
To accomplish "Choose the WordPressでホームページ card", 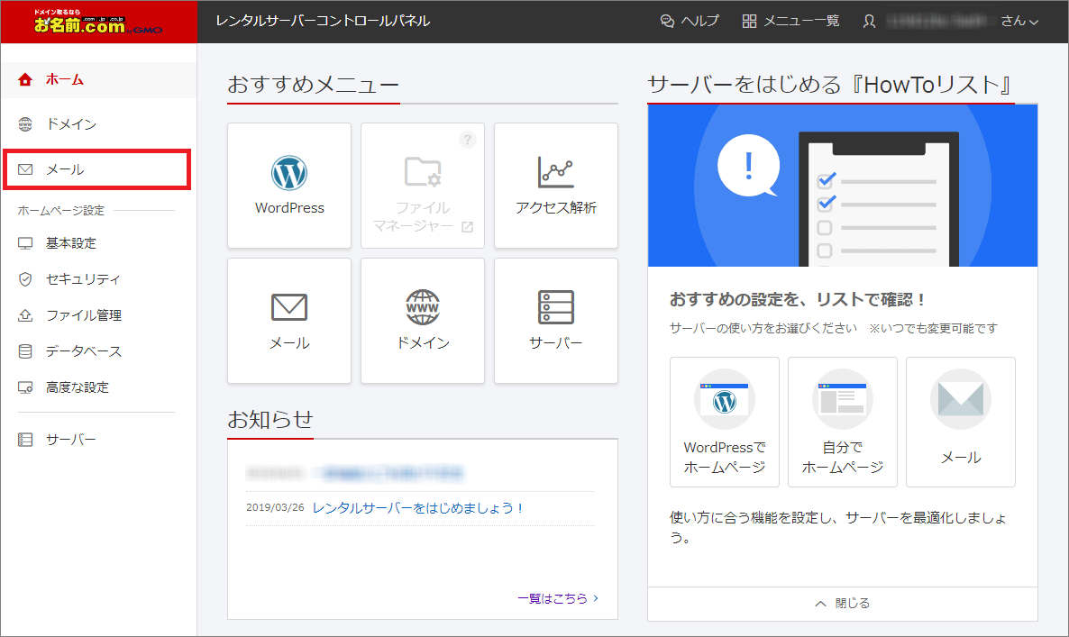I will [x=725, y=422].
